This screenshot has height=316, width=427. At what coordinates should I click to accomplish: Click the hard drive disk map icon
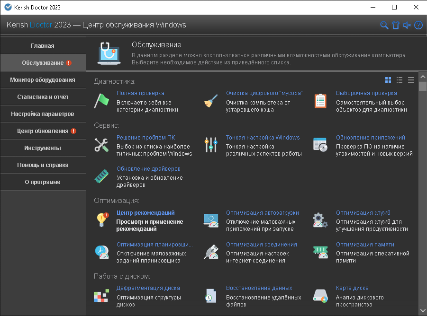(x=320, y=296)
